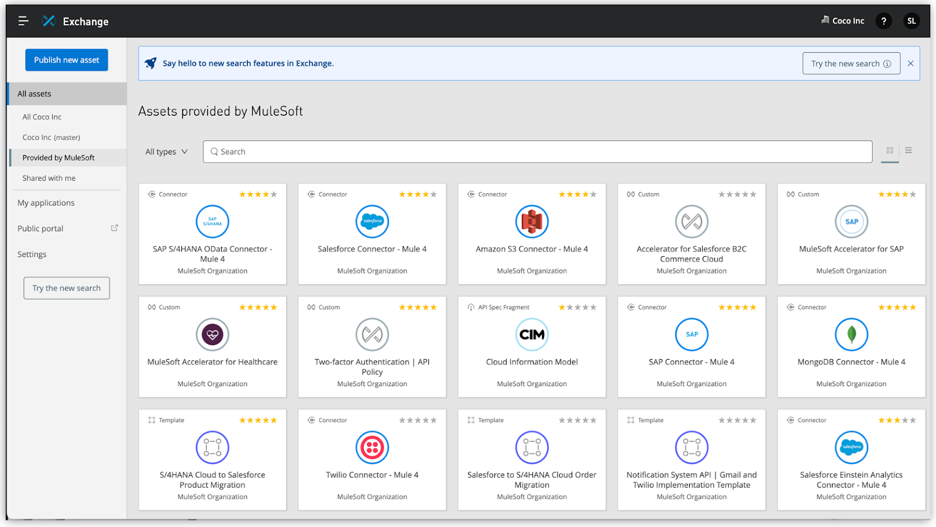Click the external link icon beside Public portal

(115, 228)
